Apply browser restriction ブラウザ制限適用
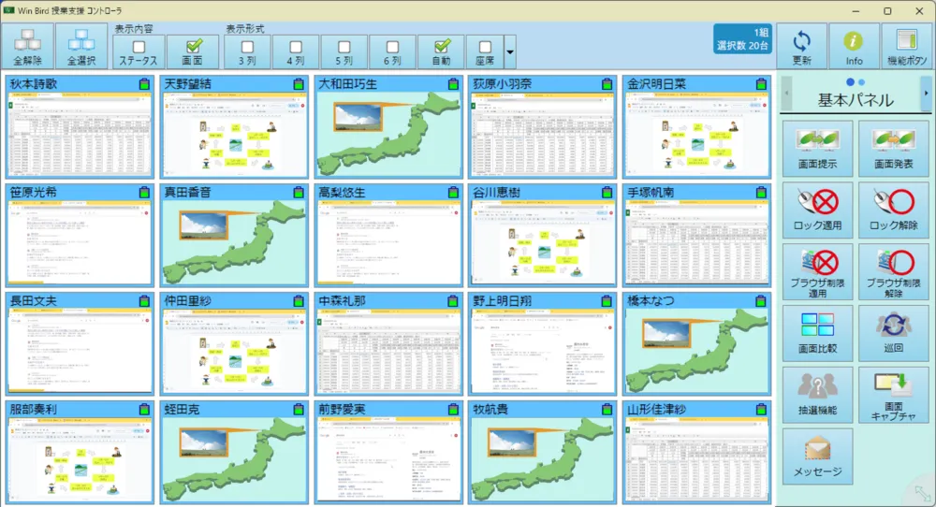Viewport: 936px width, 507px height. [x=817, y=272]
